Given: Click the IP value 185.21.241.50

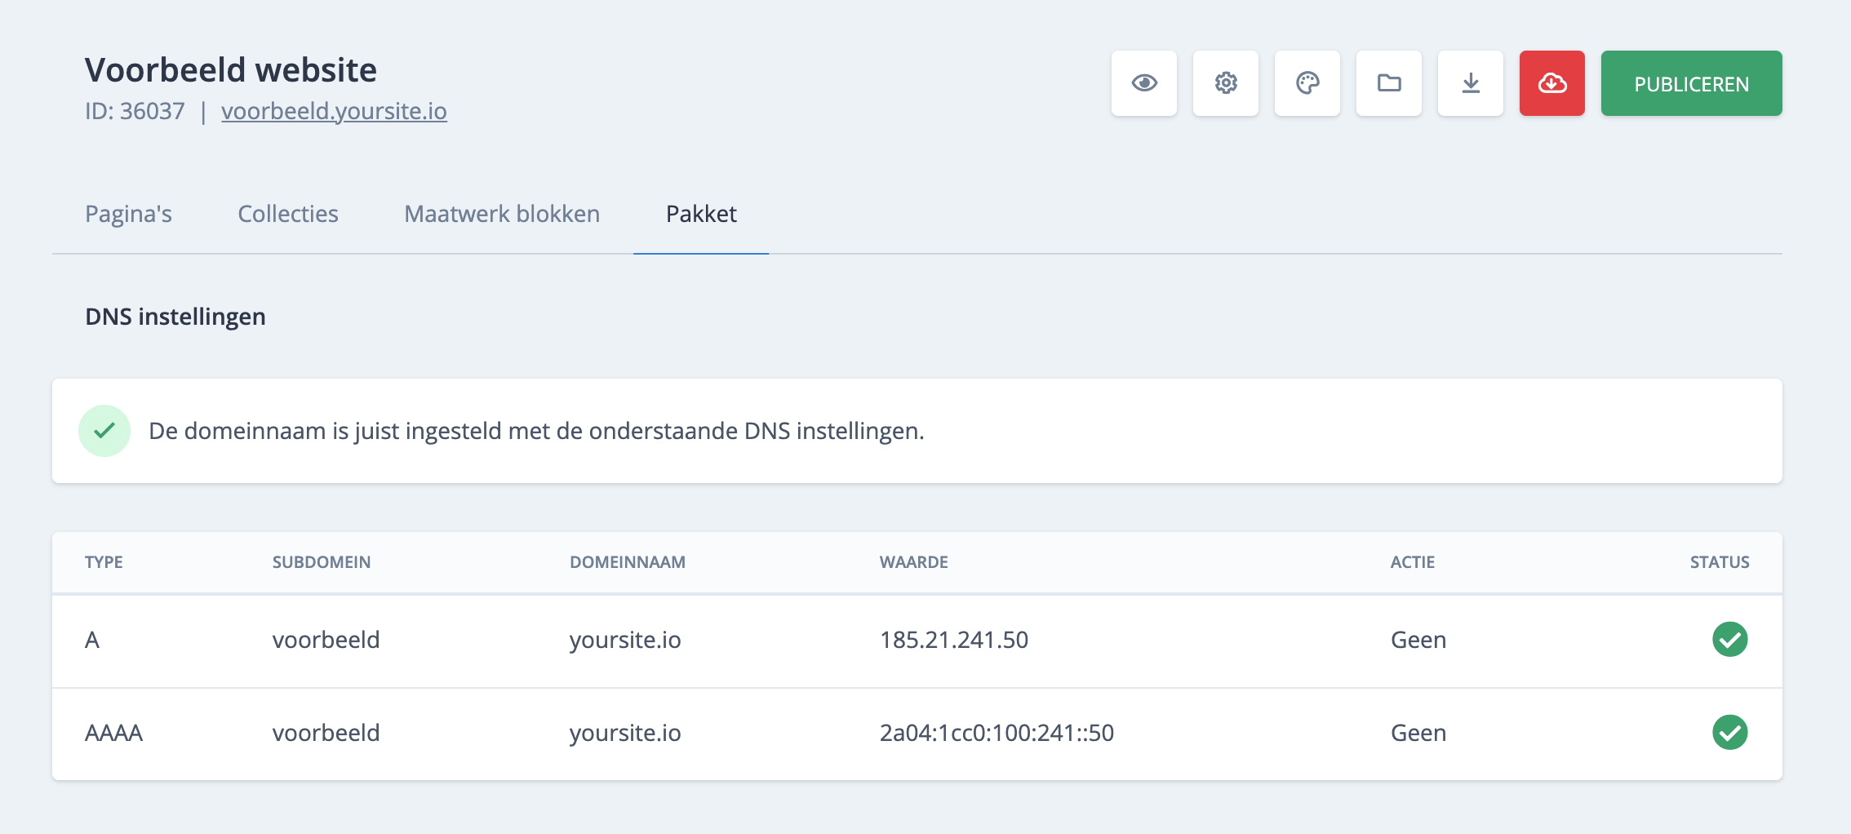Looking at the screenshot, I should [953, 640].
